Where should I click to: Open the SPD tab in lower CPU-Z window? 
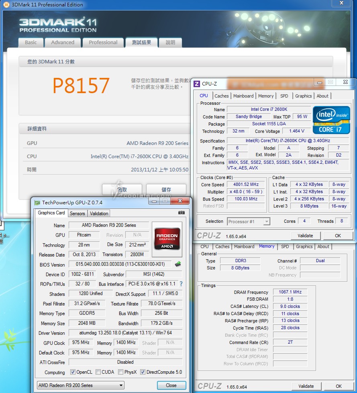[285, 246]
